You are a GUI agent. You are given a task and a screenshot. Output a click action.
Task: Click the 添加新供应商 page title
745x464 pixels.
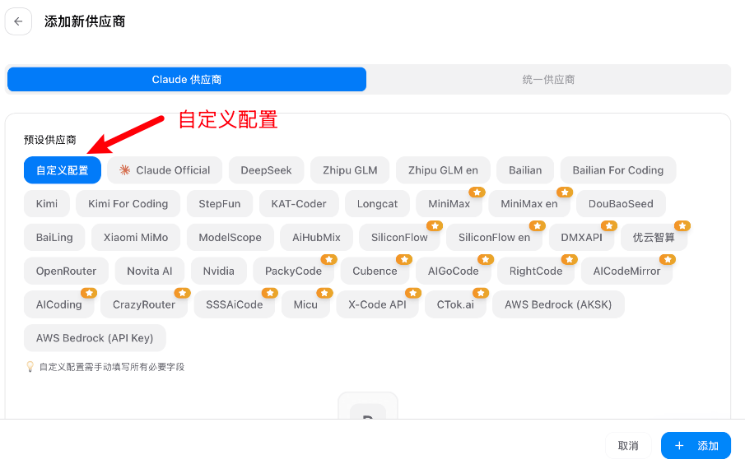pos(85,21)
